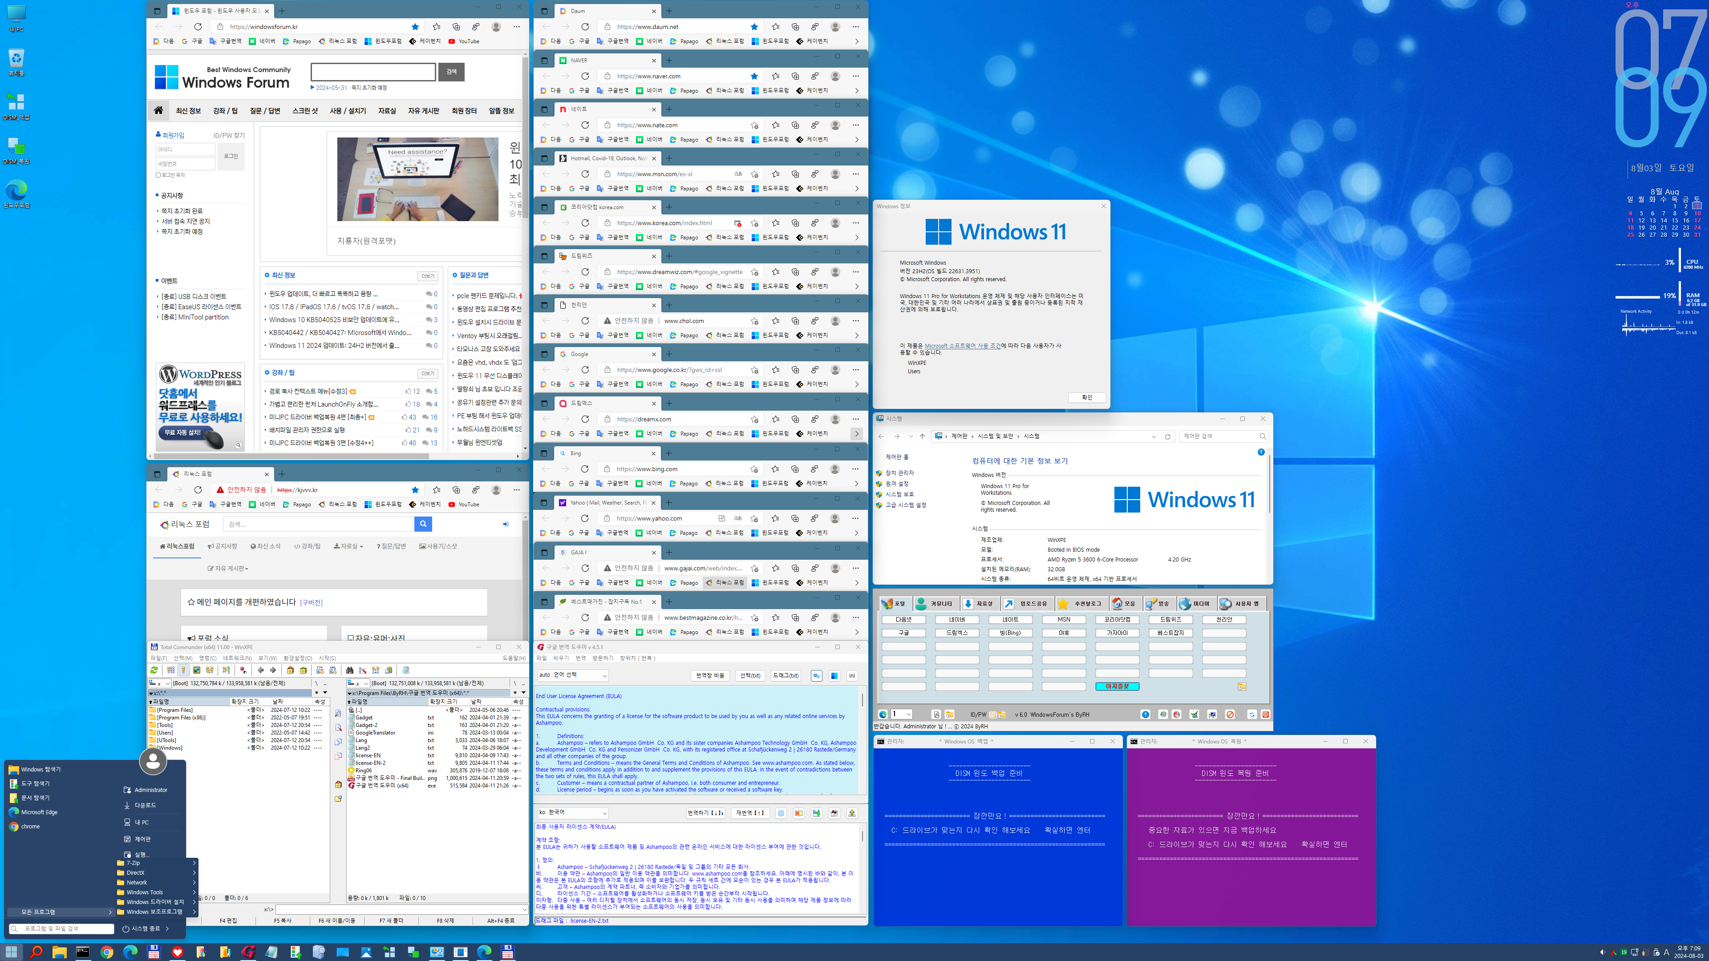The height and width of the screenshot is (961, 1709).
Task: Select 자료실 tab in launcher window
Action: click(x=980, y=604)
